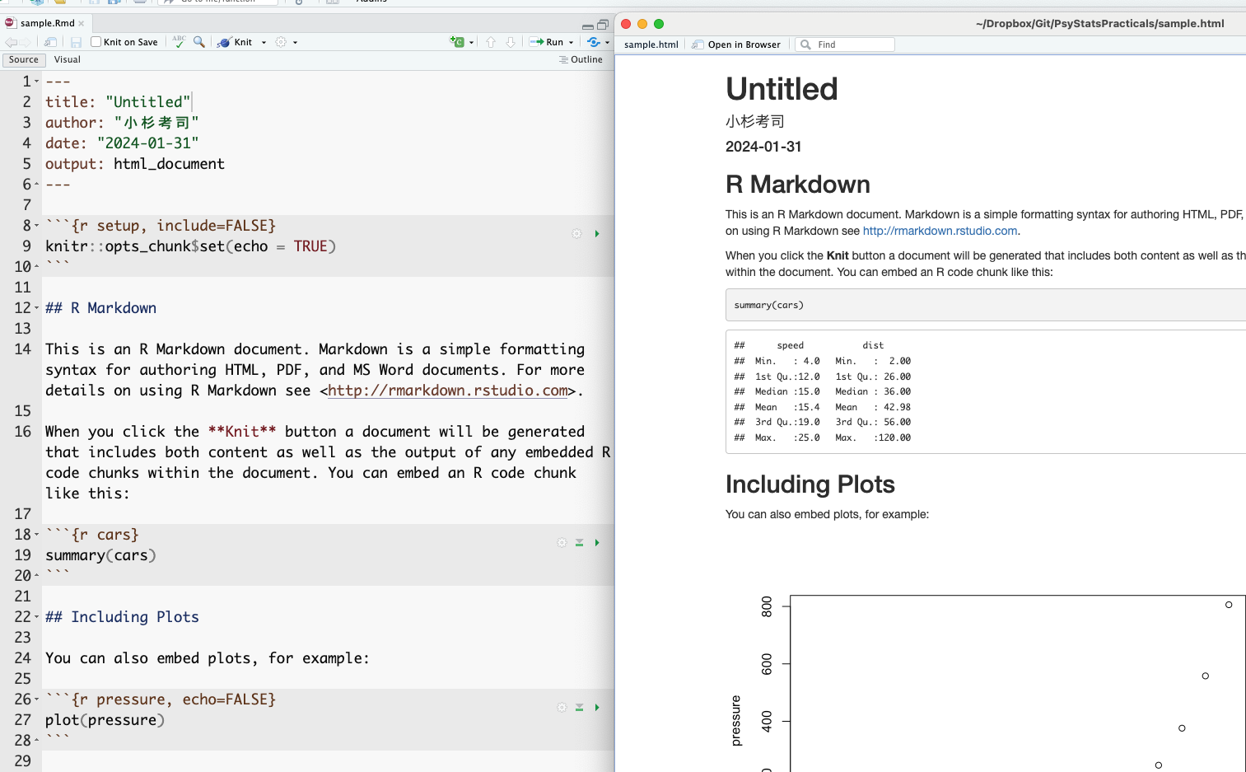Screen dimensions: 1246x772
Task: Click the go back arrow in editor toolbar
Action: 11,42
